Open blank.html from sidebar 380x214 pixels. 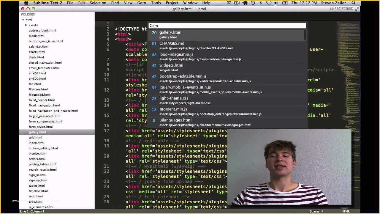point(37,36)
